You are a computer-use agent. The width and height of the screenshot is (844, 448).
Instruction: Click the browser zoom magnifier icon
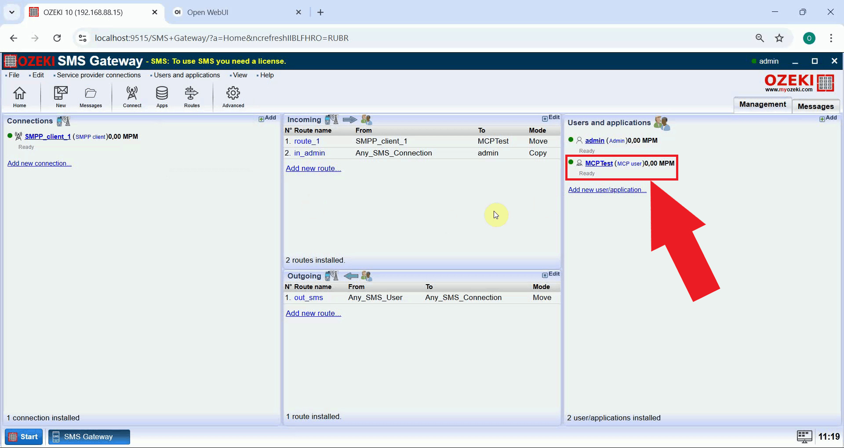(760, 38)
